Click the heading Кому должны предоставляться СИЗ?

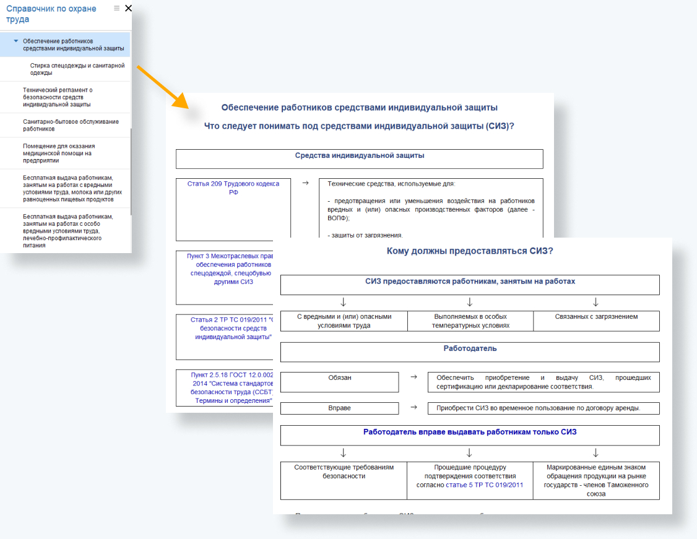[x=469, y=251]
